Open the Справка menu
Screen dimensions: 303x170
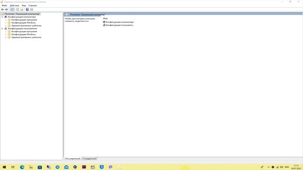coord(33,6)
